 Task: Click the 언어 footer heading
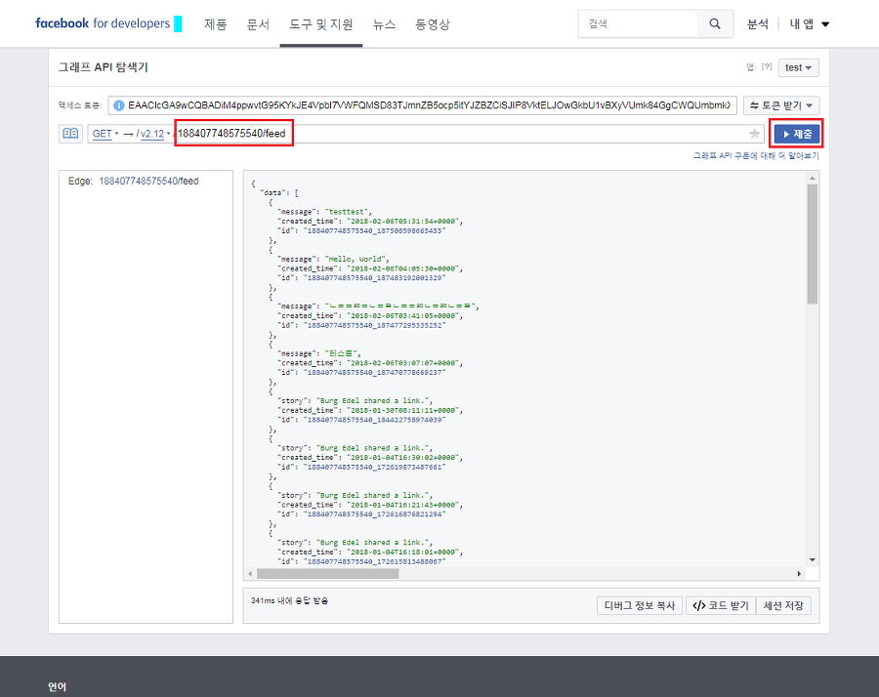tap(58, 687)
